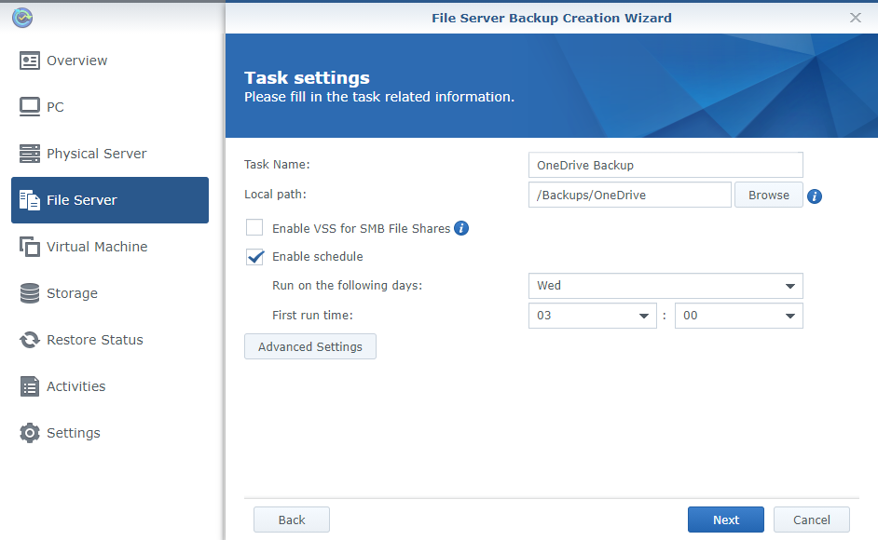Click Next to continue wizard

pos(726,520)
